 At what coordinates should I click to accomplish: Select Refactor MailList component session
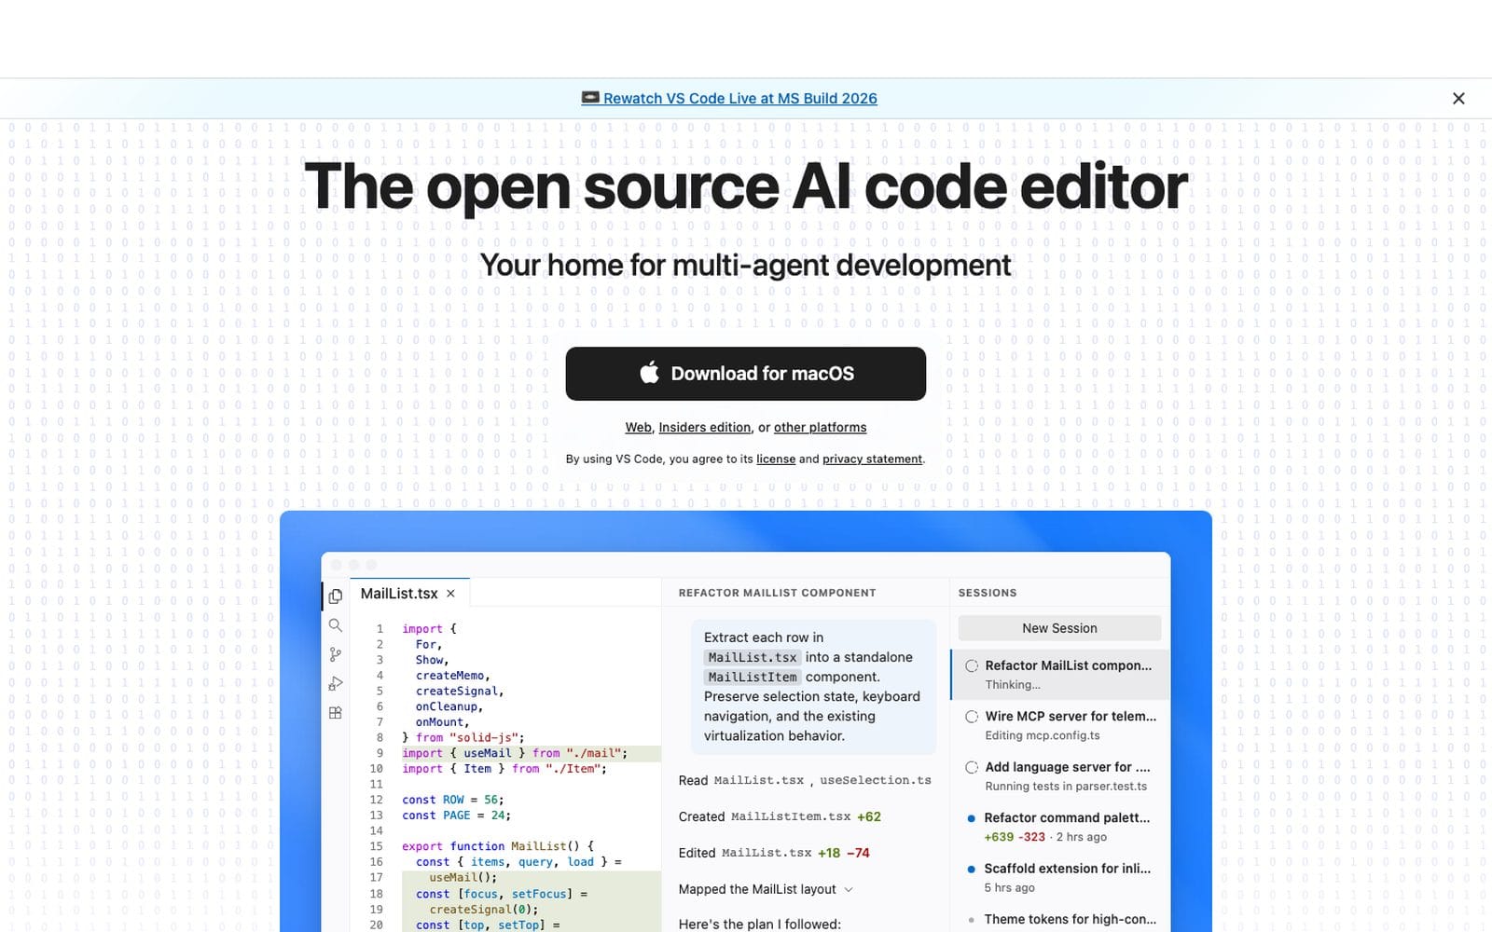point(1060,675)
